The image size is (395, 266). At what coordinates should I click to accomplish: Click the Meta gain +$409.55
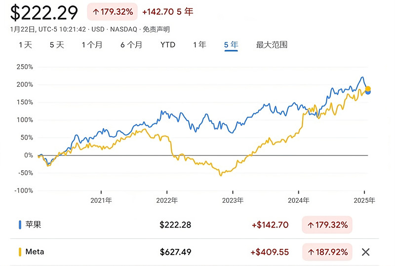pyautogui.click(x=270, y=252)
